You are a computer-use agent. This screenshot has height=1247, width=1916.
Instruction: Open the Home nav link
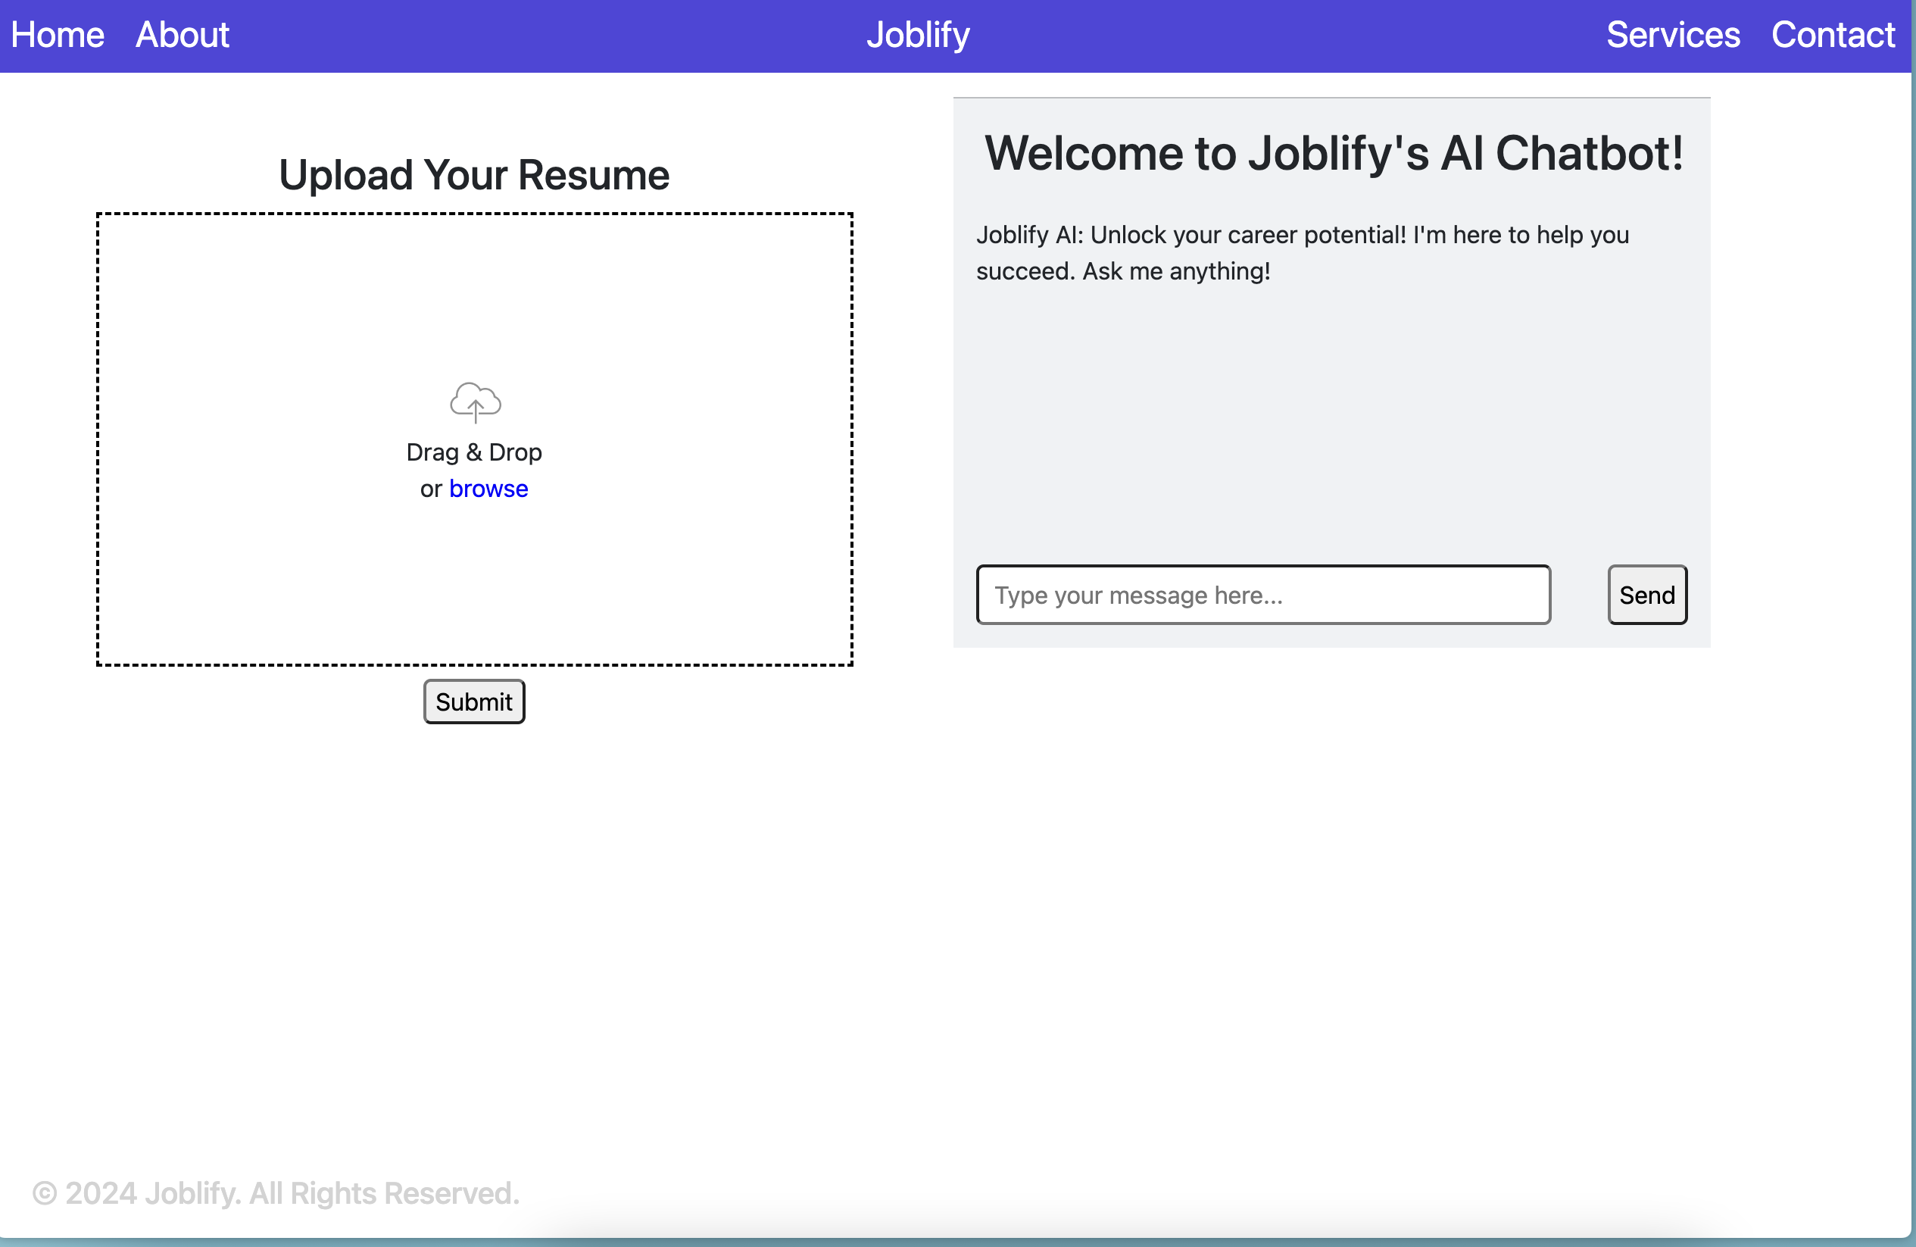tap(57, 35)
